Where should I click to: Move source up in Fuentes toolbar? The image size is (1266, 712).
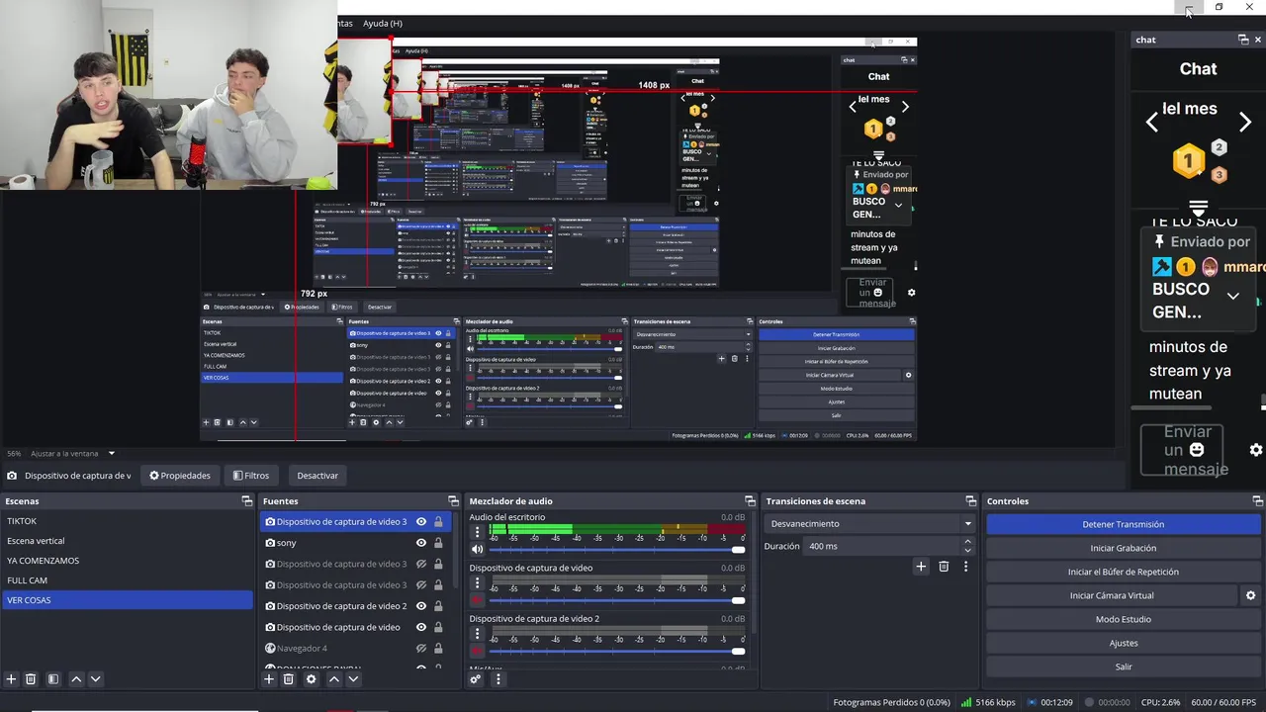pos(334,679)
